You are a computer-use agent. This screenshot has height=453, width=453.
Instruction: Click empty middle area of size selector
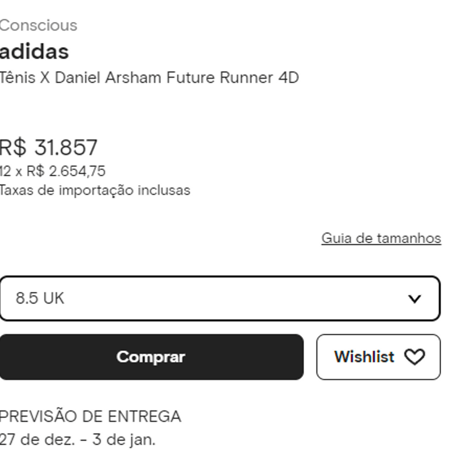[231, 298]
